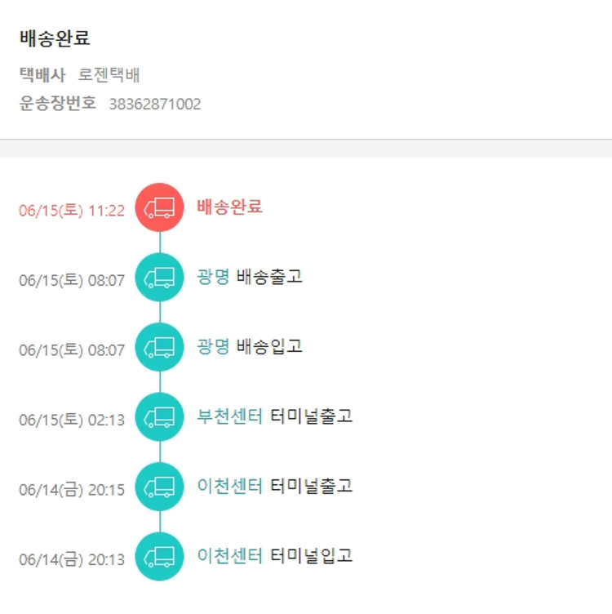Click 이천센터 link in 터미널출고 row
Viewport: 612px width, 614px height.
[229, 486]
